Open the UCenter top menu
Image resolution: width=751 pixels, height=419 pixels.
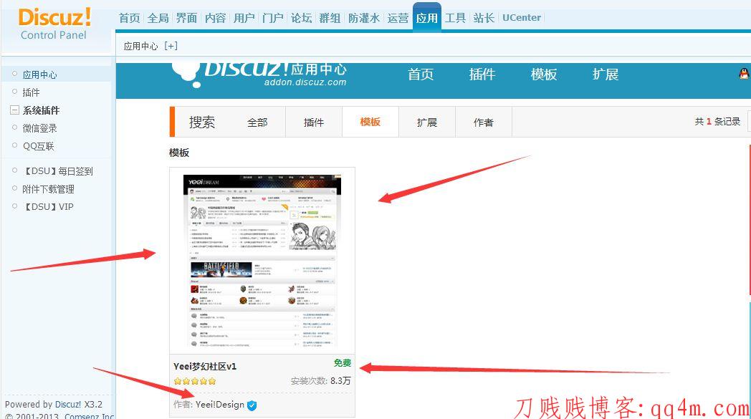coord(522,18)
